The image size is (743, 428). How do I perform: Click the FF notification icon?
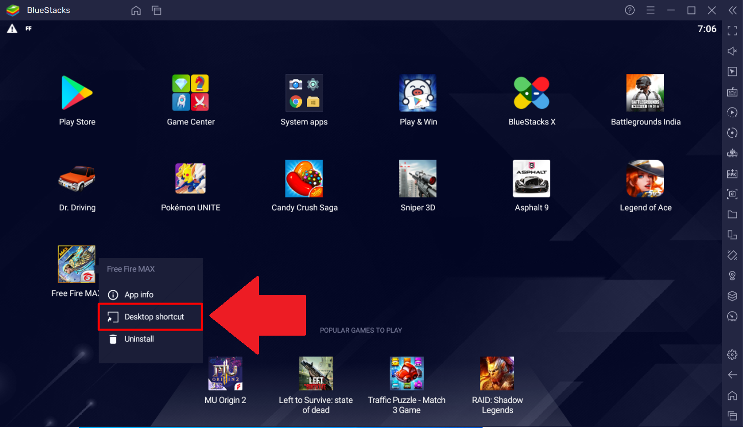pyautogui.click(x=28, y=29)
